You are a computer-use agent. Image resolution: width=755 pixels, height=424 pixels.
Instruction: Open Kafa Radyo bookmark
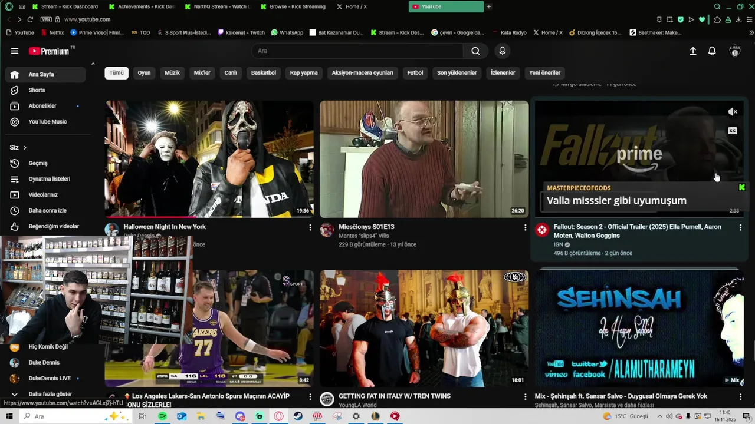click(508, 32)
